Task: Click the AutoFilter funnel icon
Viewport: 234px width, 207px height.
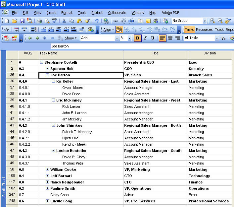Action: 223,38
